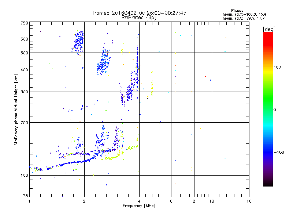The height and width of the screenshot is (219, 293).
Task: Click the colorbar tick label '-100'
Action: tap(279, 152)
